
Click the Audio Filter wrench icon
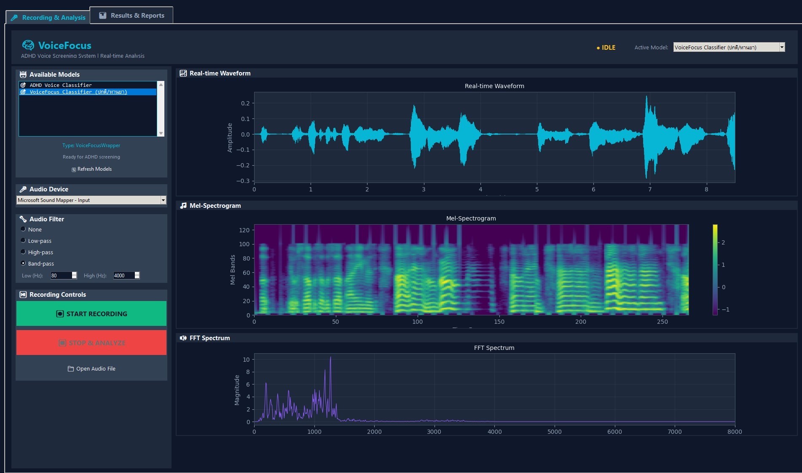click(x=23, y=219)
